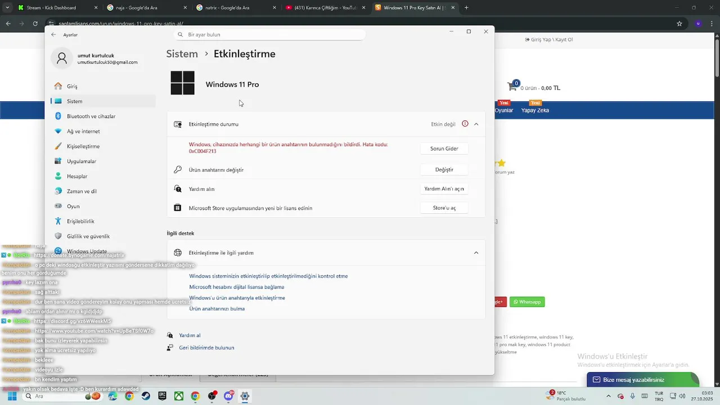
Task: Open Epic Games Launcher from taskbar
Action: click(x=162, y=396)
